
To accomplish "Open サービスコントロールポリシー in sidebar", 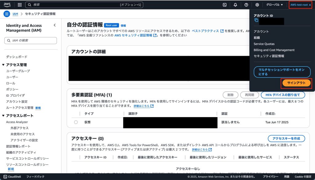I will point(27,159).
